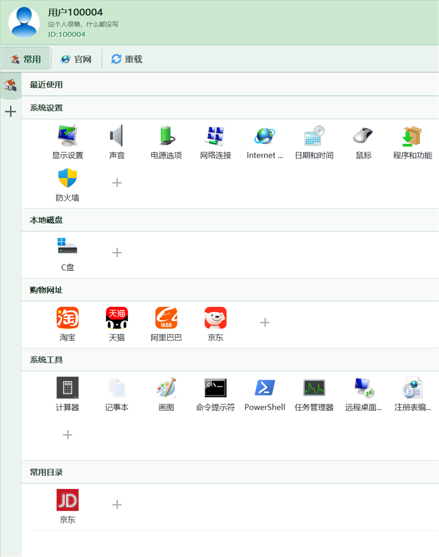The width and height of the screenshot is (439, 557).
Task: Add a new item to 本地磁盘
Action: pos(117,253)
